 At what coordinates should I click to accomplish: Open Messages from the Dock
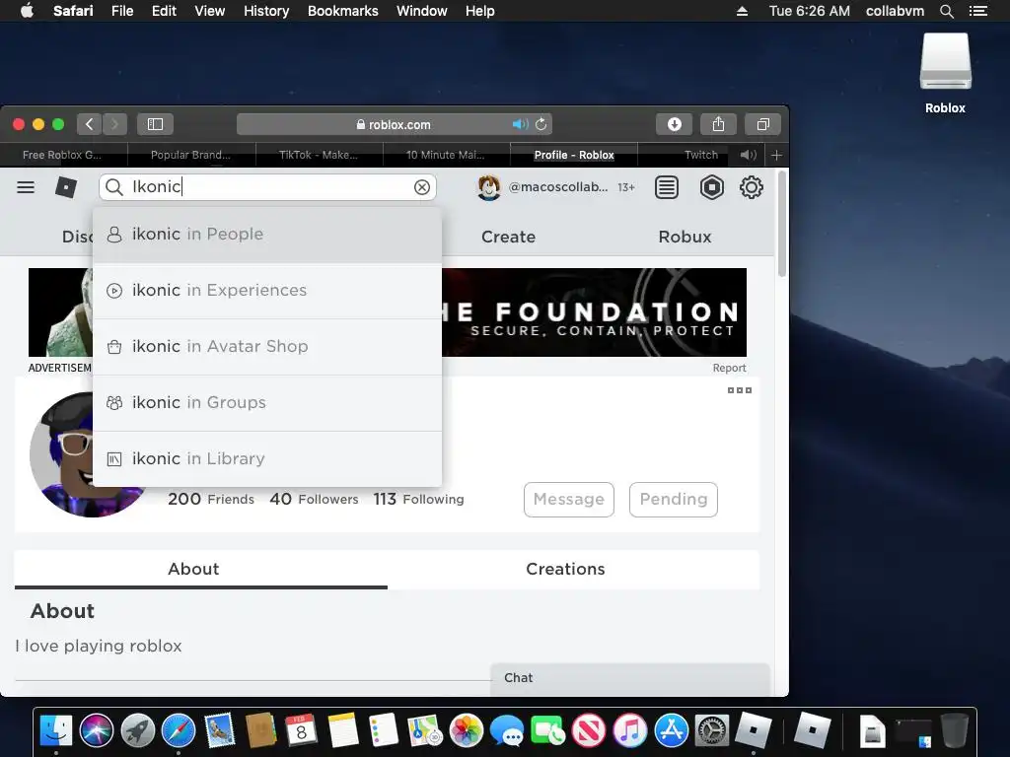tap(507, 731)
